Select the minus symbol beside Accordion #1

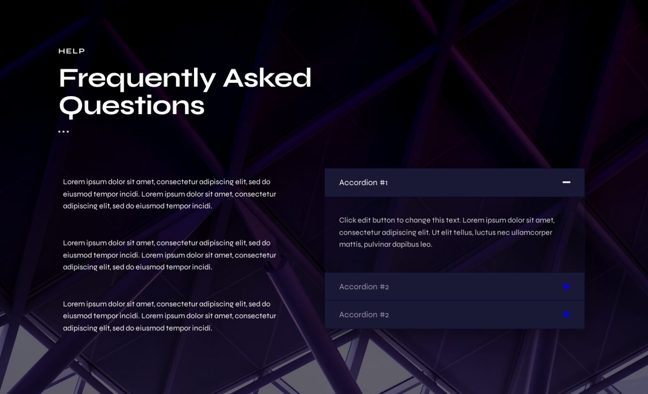click(567, 182)
